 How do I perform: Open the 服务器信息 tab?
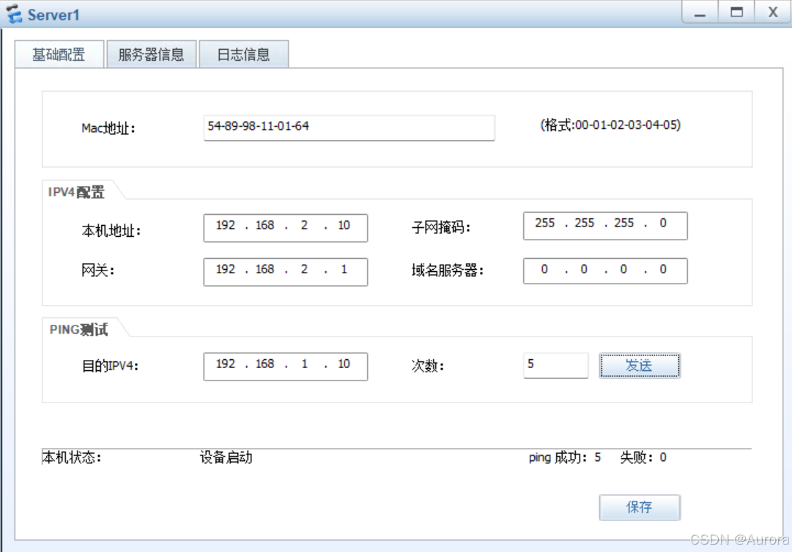tap(151, 54)
